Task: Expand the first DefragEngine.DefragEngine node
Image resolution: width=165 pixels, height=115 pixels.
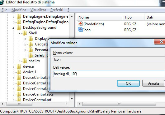Action: click(x=13, y=17)
